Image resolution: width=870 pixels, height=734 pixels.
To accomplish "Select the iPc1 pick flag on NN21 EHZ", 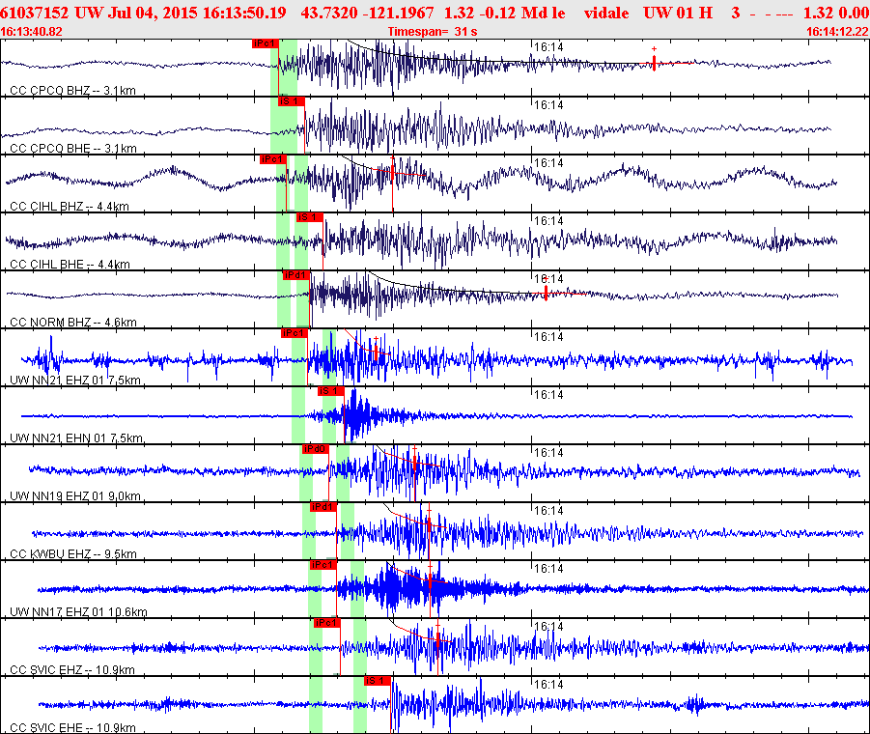I will click(x=295, y=333).
